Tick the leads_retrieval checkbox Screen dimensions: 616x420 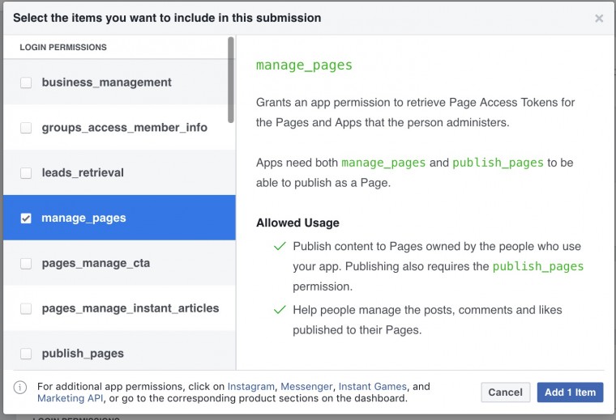pyautogui.click(x=26, y=173)
